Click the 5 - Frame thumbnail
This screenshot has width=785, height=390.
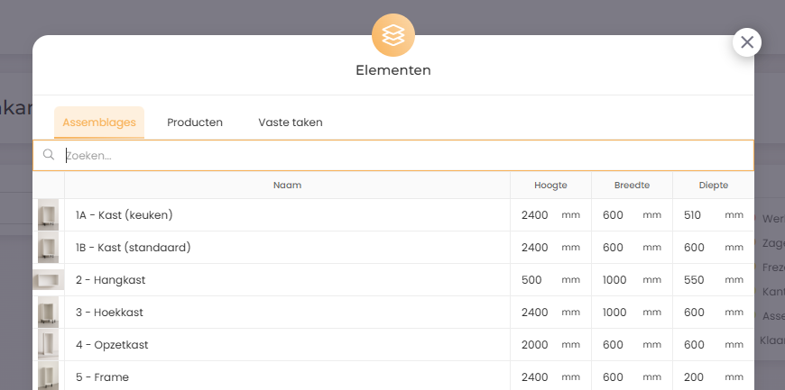pyautogui.click(x=48, y=376)
